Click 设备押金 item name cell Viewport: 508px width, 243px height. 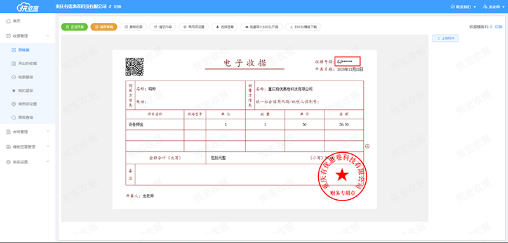pos(155,124)
